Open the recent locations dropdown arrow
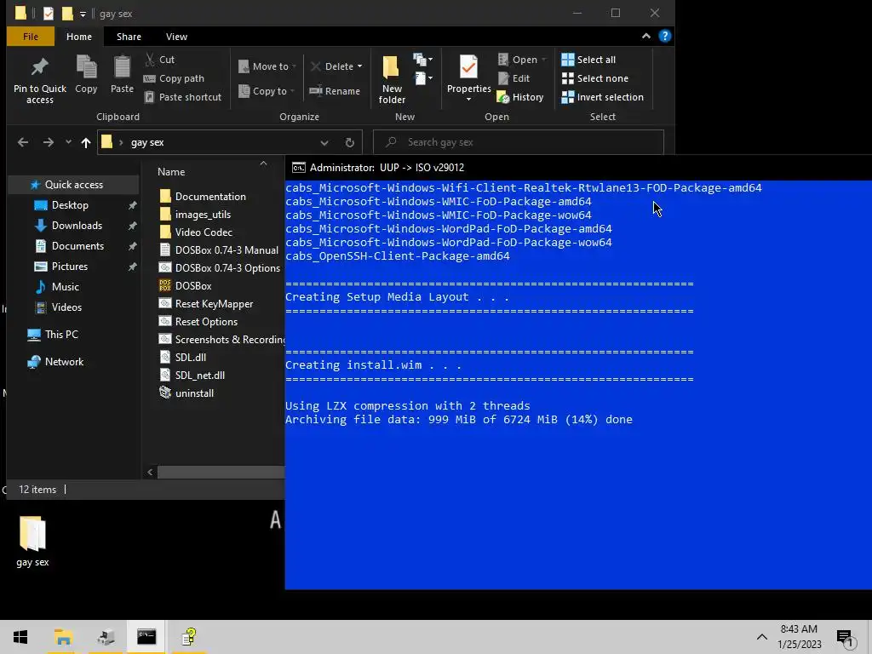The image size is (872, 654). (68, 142)
